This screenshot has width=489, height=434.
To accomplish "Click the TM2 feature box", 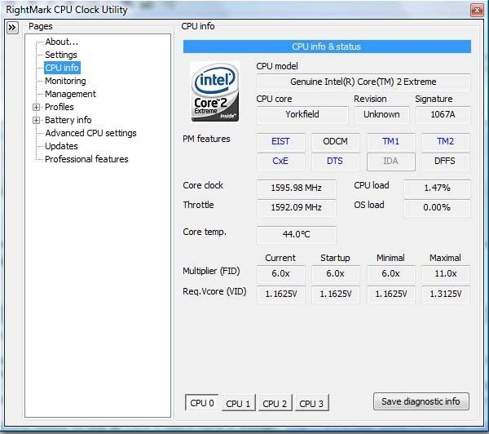I will click(x=445, y=142).
